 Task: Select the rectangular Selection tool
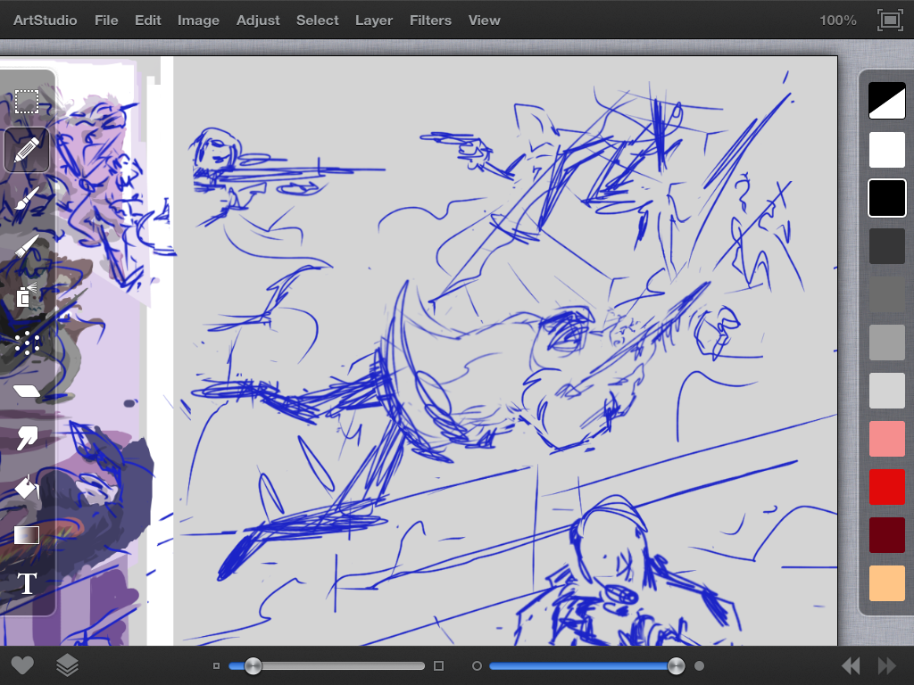coord(26,102)
